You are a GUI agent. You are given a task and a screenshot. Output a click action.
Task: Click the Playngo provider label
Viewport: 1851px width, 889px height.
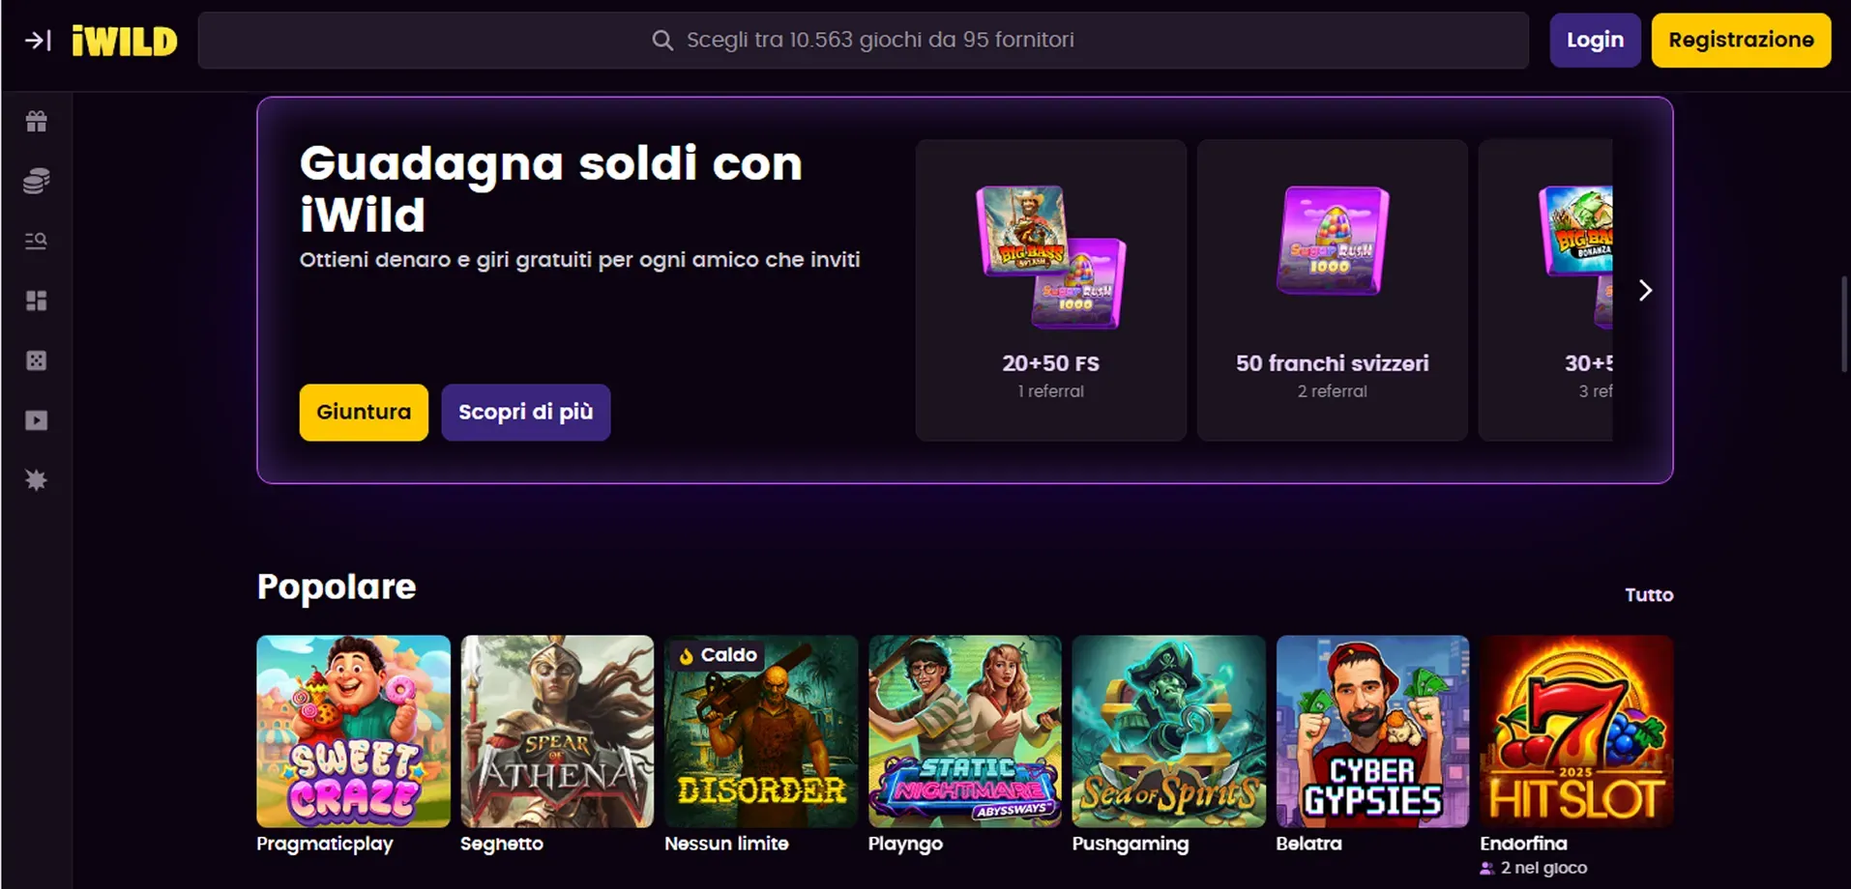pos(905,844)
